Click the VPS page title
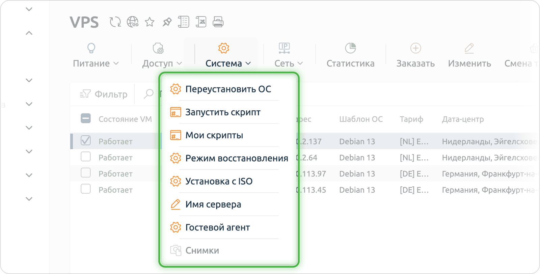This screenshot has height=274, width=540. pos(84,22)
